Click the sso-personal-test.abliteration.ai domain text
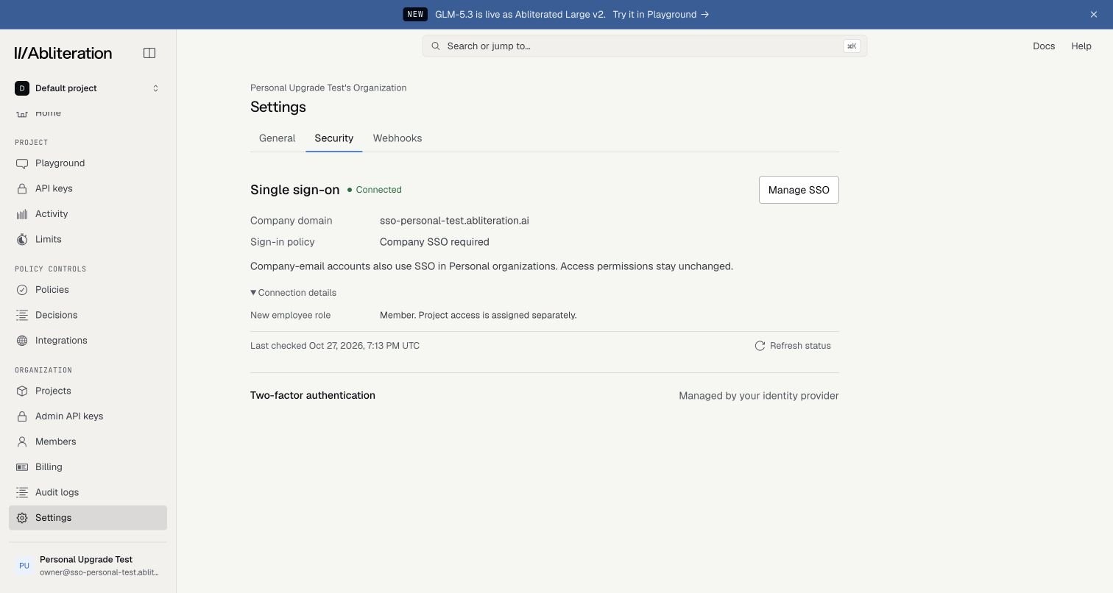This screenshot has height=593, width=1113. point(454,221)
